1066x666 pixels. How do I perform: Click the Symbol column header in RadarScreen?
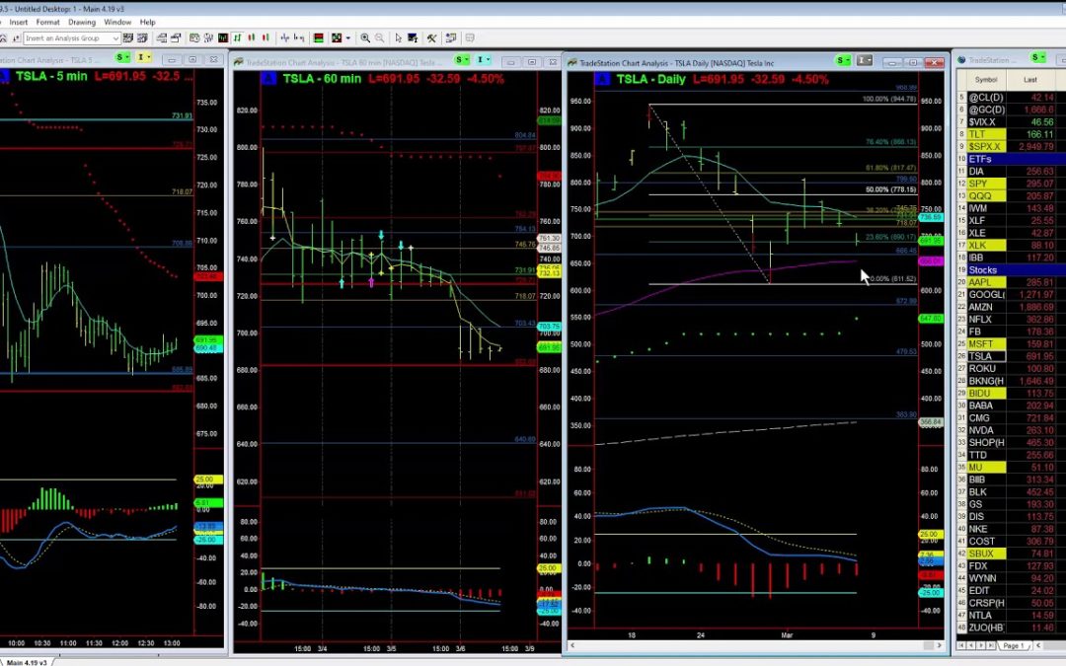986,80
